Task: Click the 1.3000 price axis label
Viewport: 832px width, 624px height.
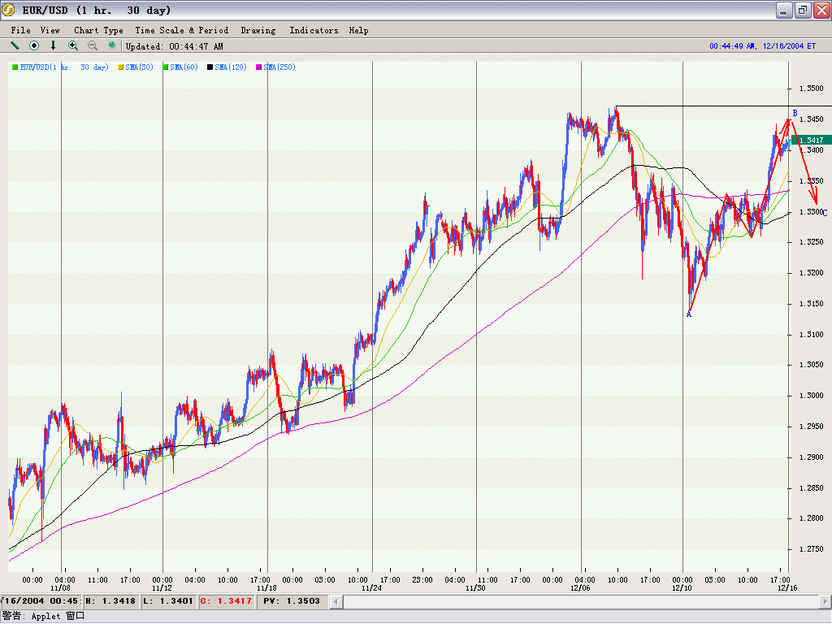Action: coord(812,396)
